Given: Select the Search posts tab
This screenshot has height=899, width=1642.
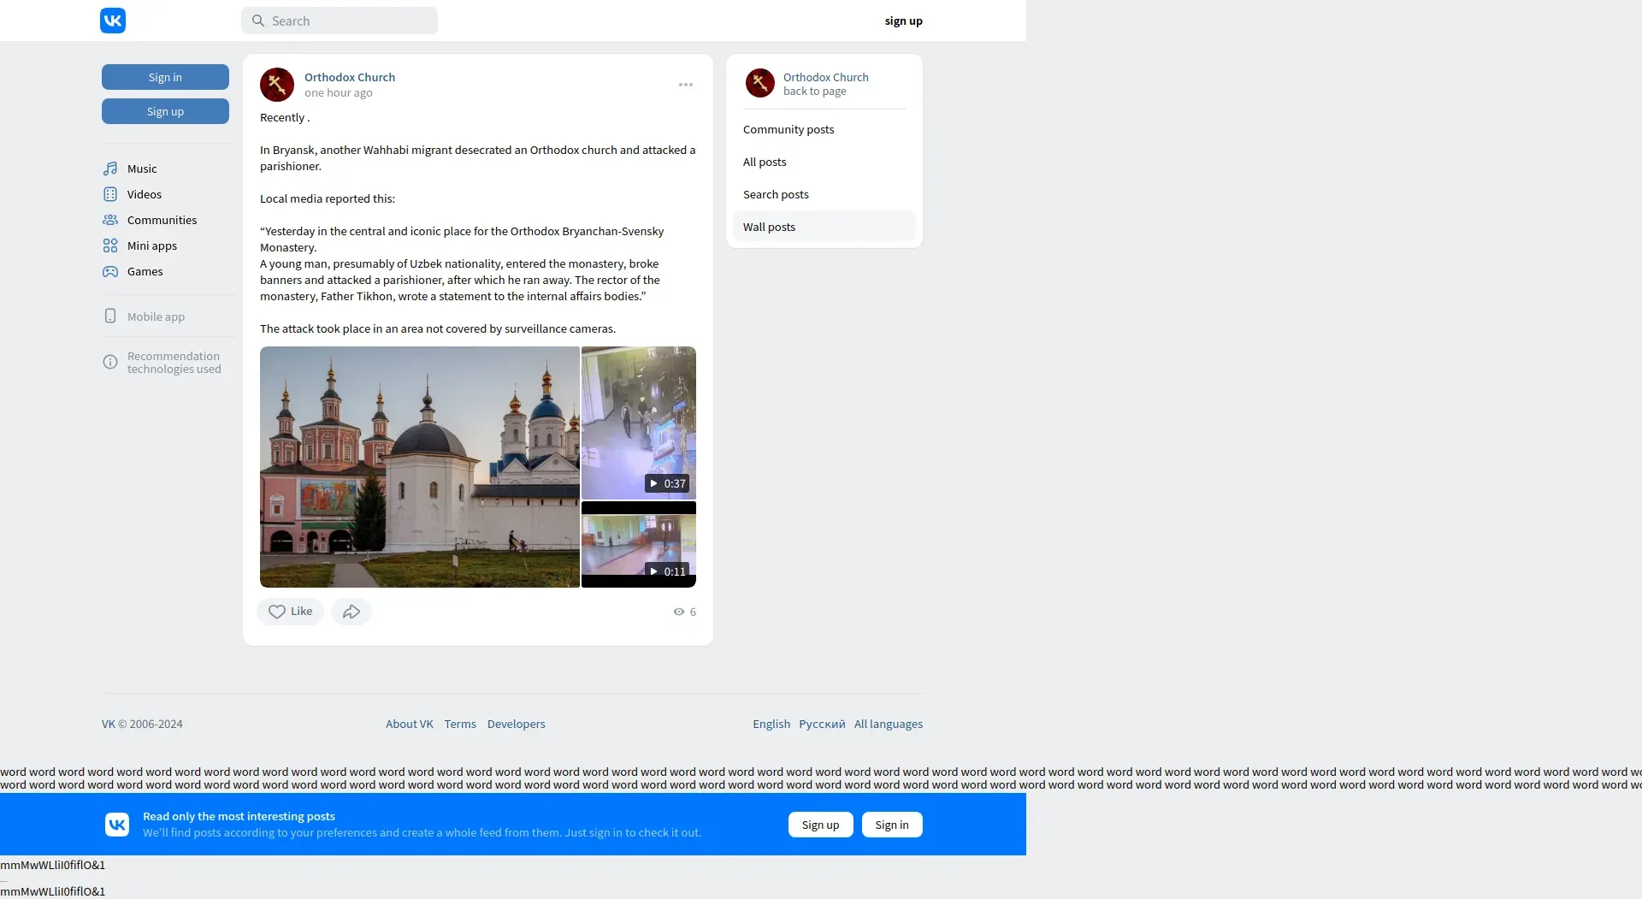Looking at the screenshot, I should click(824, 194).
